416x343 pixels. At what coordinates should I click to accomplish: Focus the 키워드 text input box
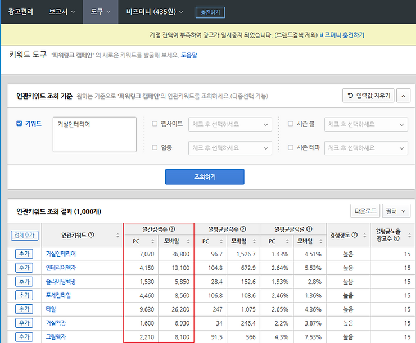(94, 134)
